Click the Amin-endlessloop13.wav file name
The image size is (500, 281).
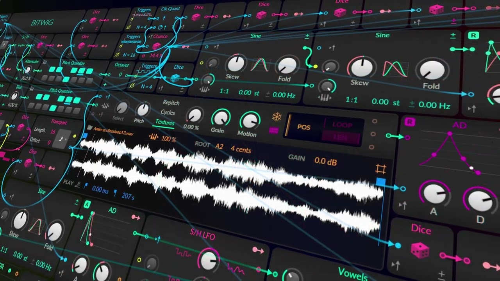113,131
